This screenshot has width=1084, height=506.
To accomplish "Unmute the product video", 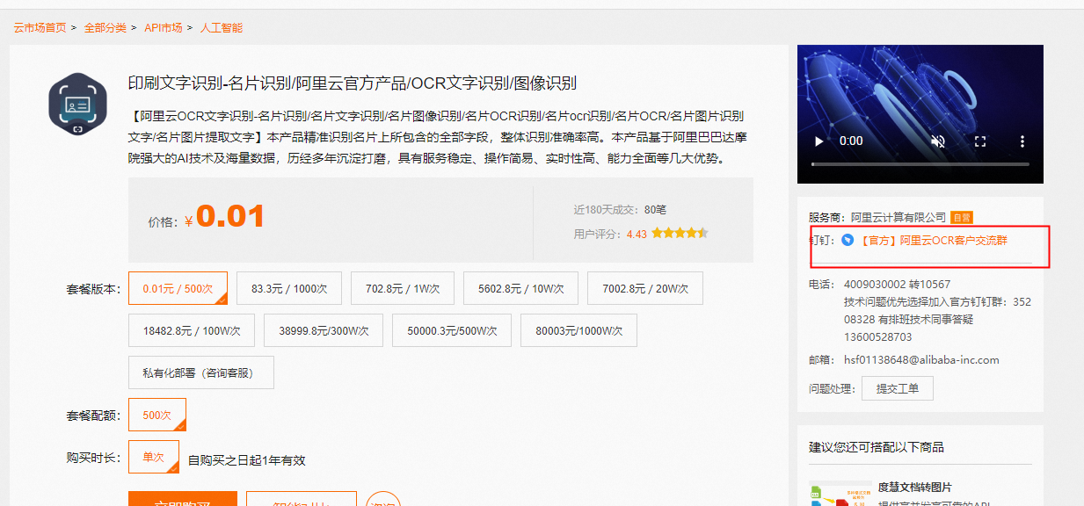I will coord(938,141).
